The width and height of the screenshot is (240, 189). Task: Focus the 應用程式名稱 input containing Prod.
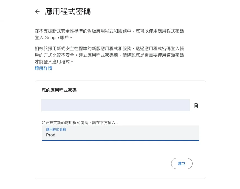(x=120, y=133)
